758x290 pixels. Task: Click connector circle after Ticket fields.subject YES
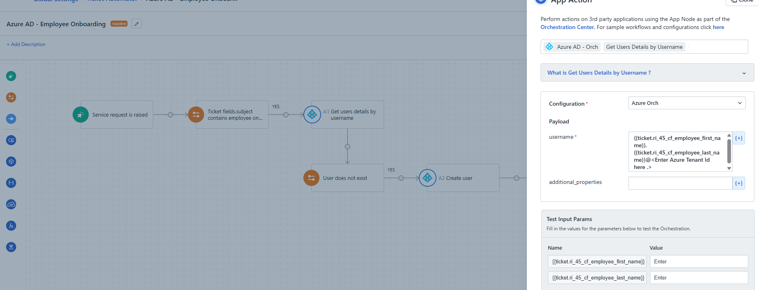[286, 115]
